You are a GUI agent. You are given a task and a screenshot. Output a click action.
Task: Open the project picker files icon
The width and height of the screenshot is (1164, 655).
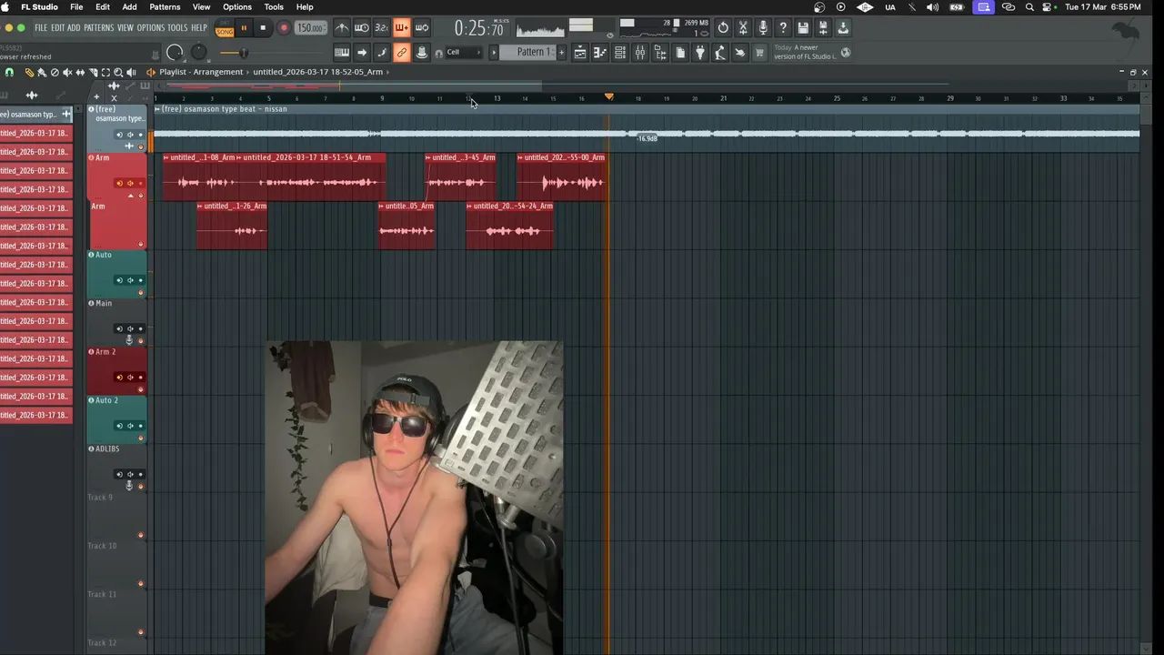(x=679, y=53)
